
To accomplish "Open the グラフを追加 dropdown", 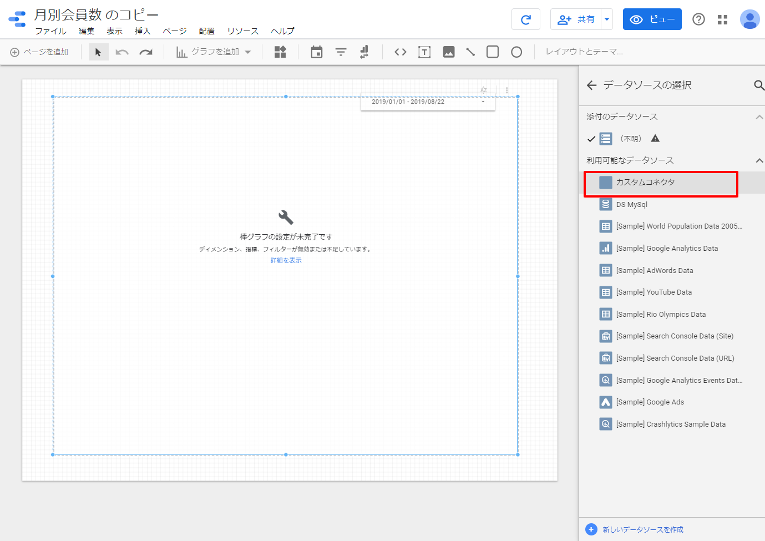I will click(214, 52).
